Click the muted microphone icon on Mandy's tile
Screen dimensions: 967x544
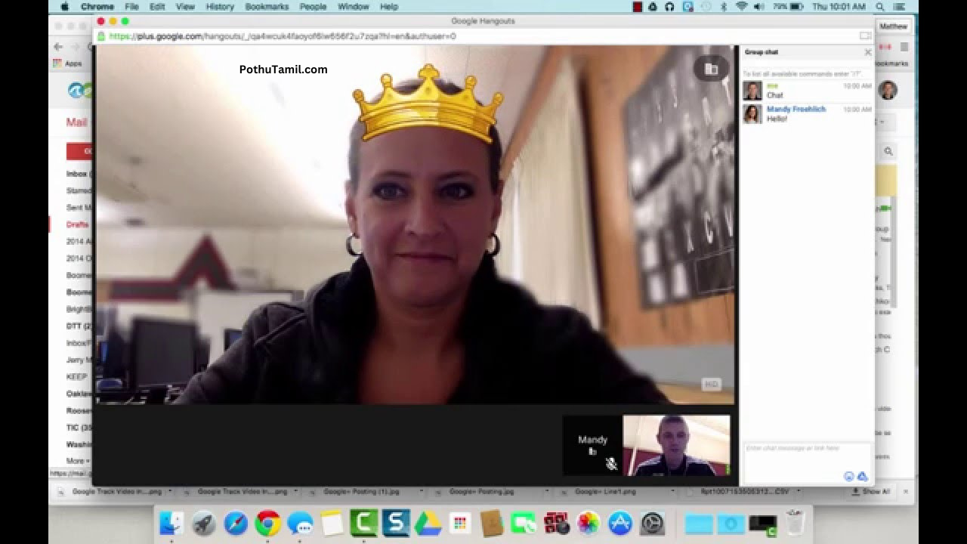point(611,464)
